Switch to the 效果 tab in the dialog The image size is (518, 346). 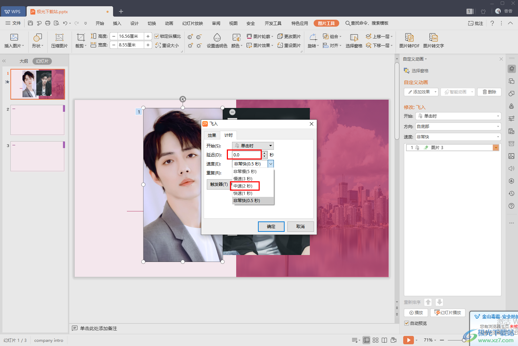click(x=212, y=135)
